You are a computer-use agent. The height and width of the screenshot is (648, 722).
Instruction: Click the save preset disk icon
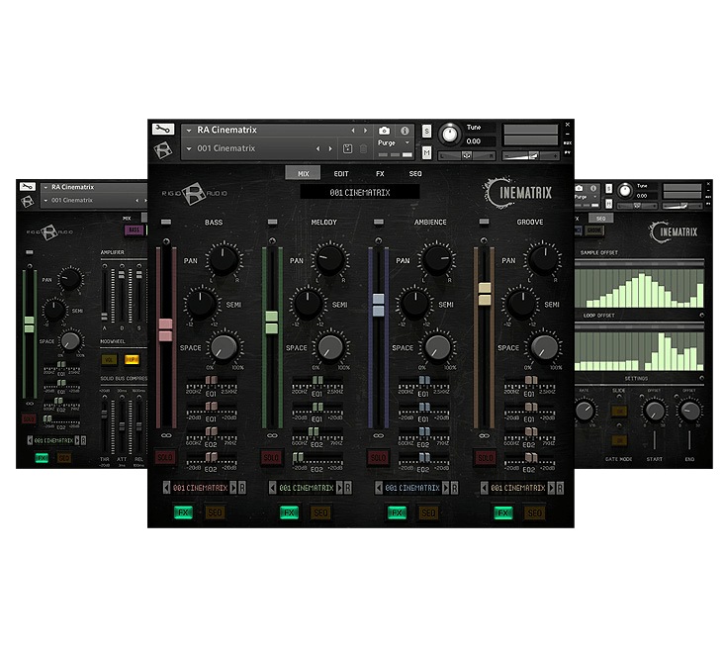pyautogui.click(x=347, y=148)
